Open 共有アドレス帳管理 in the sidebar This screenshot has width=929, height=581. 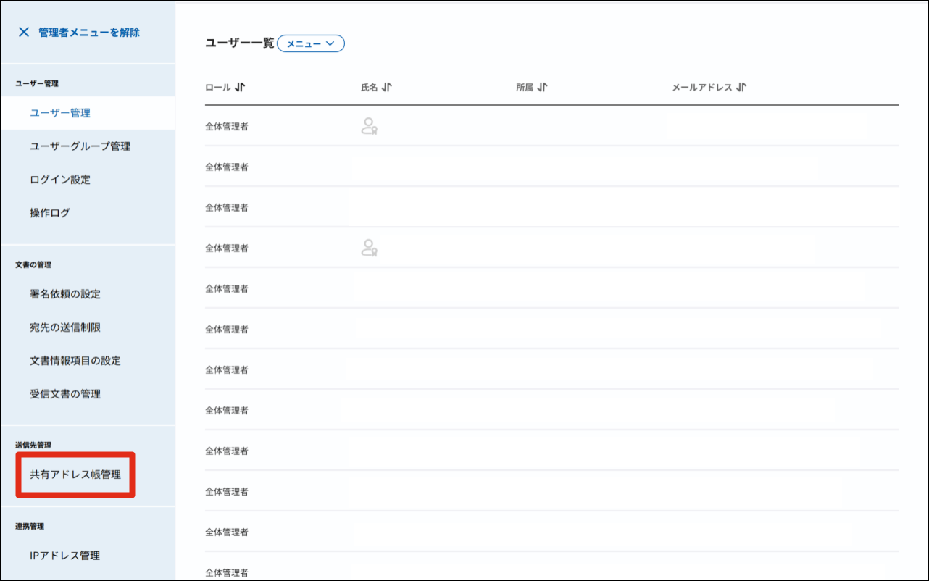(x=75, y=475)
